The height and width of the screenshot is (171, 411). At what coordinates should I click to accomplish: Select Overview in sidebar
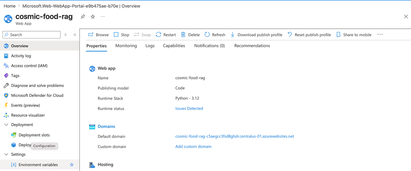pos(39,46)
